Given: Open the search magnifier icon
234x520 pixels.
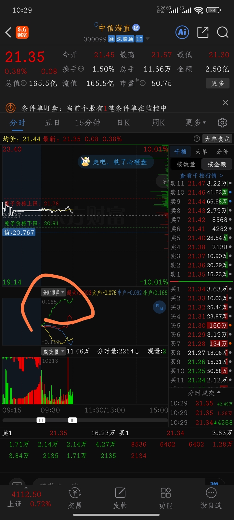Looking at the screenshot, I should (223, 32).
